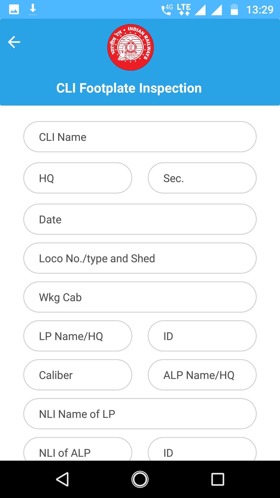Select the CLI Name input field
The width and height of the screenshot is (280, 498).
tap(140, 137)
